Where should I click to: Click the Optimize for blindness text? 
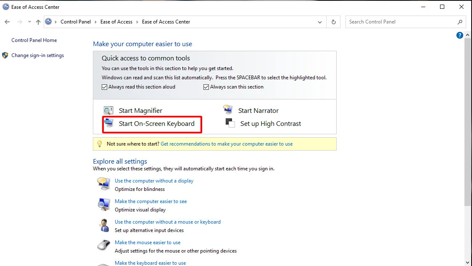point(140,189)
